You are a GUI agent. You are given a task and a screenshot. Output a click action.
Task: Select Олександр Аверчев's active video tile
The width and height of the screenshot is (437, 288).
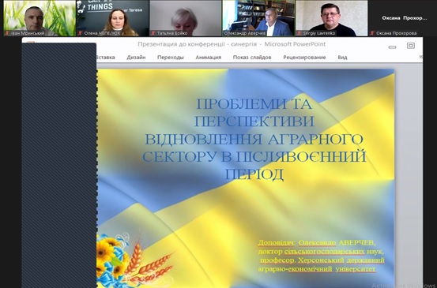258,18
